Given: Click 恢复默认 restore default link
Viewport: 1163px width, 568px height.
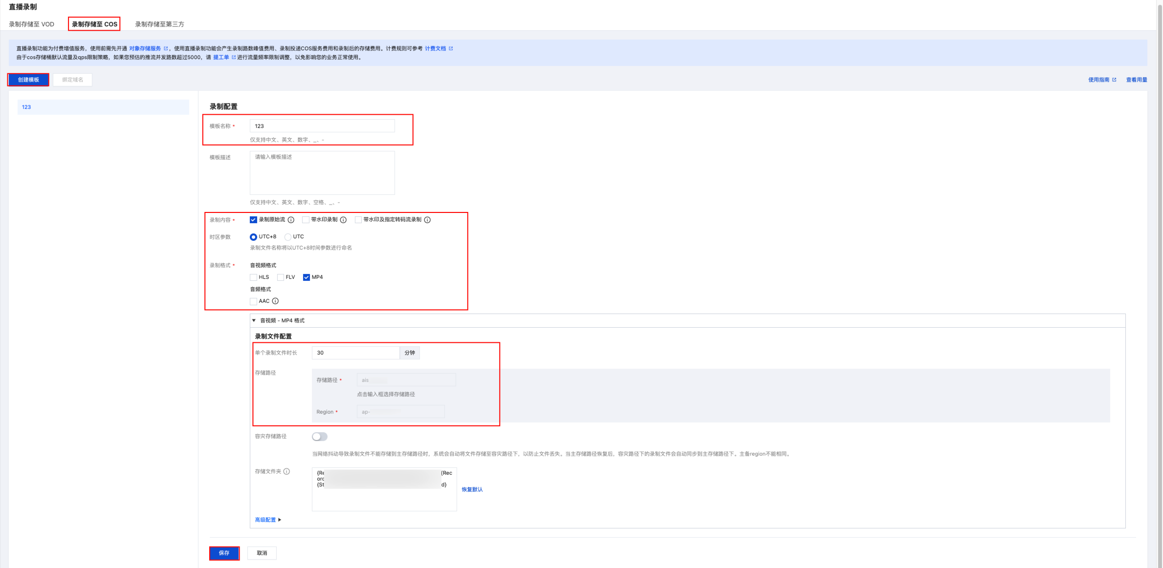Looking at the screenshot, I should point(472,489).
